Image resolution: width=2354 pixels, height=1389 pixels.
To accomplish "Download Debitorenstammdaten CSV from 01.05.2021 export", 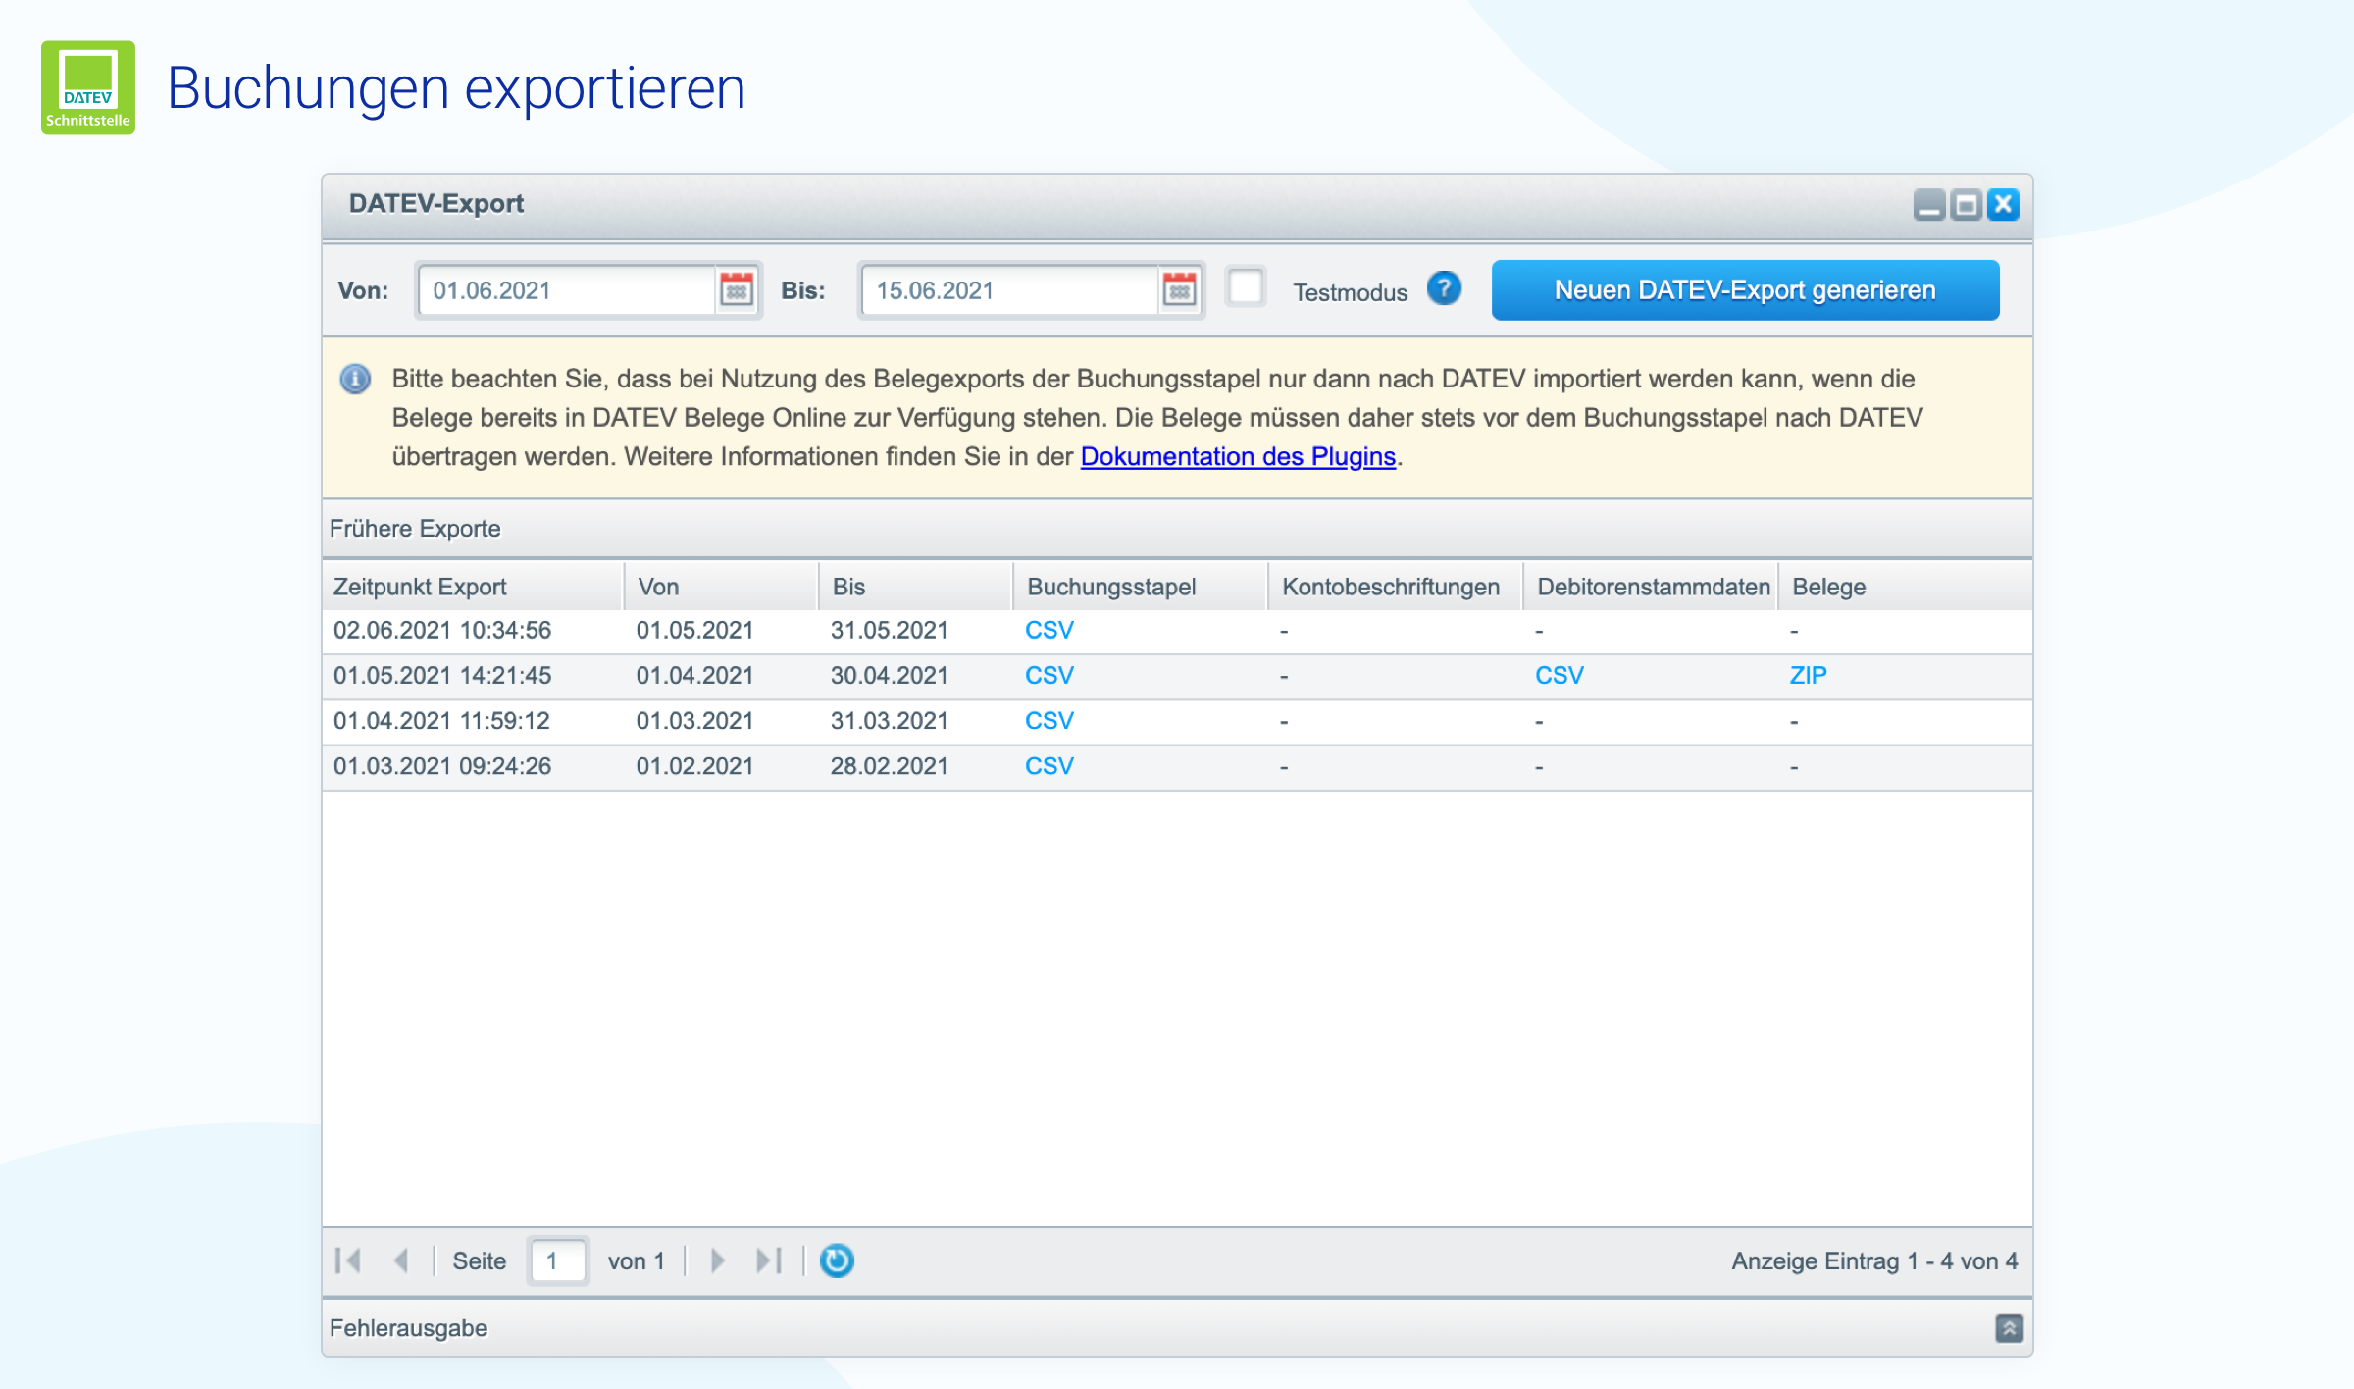I will pyautogui.click(x=1560, y=676).
